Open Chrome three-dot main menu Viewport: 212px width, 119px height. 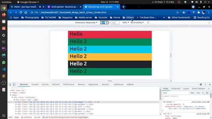point(209,13)
